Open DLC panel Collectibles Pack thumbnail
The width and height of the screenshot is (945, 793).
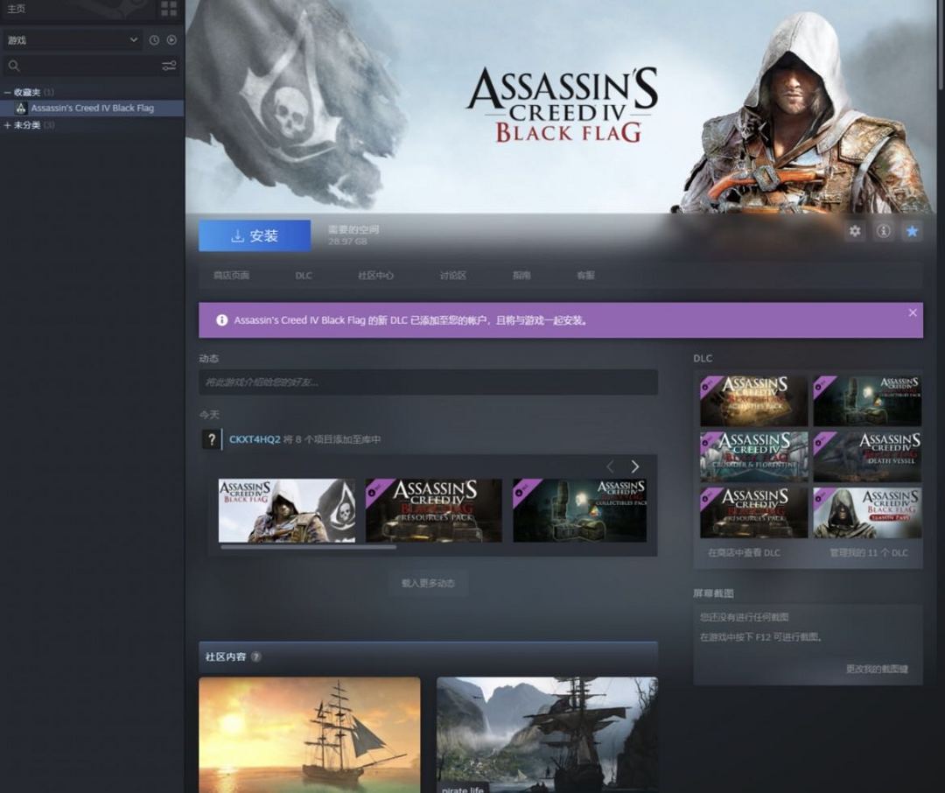pyautogui.click(x=867, y=401)
